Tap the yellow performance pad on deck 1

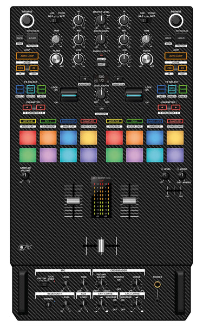tap(89, 138)
